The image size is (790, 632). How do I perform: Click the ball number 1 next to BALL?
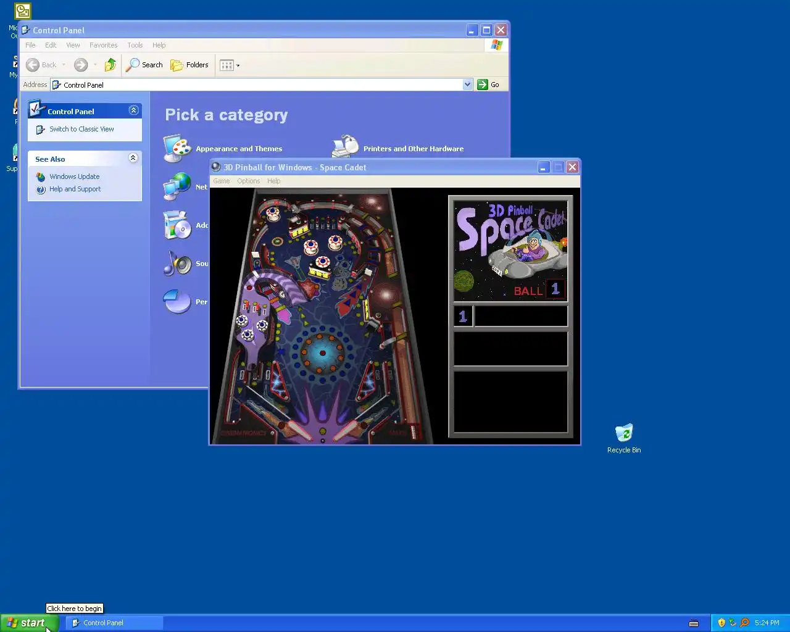click(555, 289)
